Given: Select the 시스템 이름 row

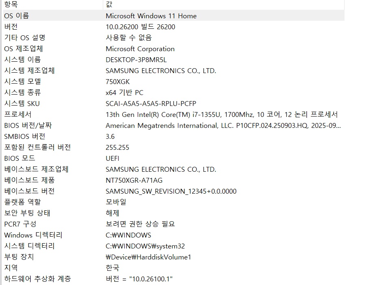Looking at the screenshot, I should (x=22, y=60).
